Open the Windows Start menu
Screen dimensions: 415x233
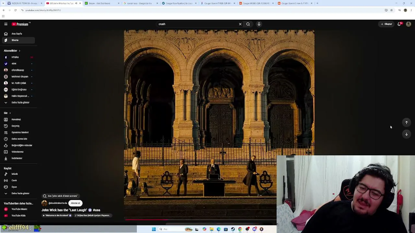tap(154, 229)
